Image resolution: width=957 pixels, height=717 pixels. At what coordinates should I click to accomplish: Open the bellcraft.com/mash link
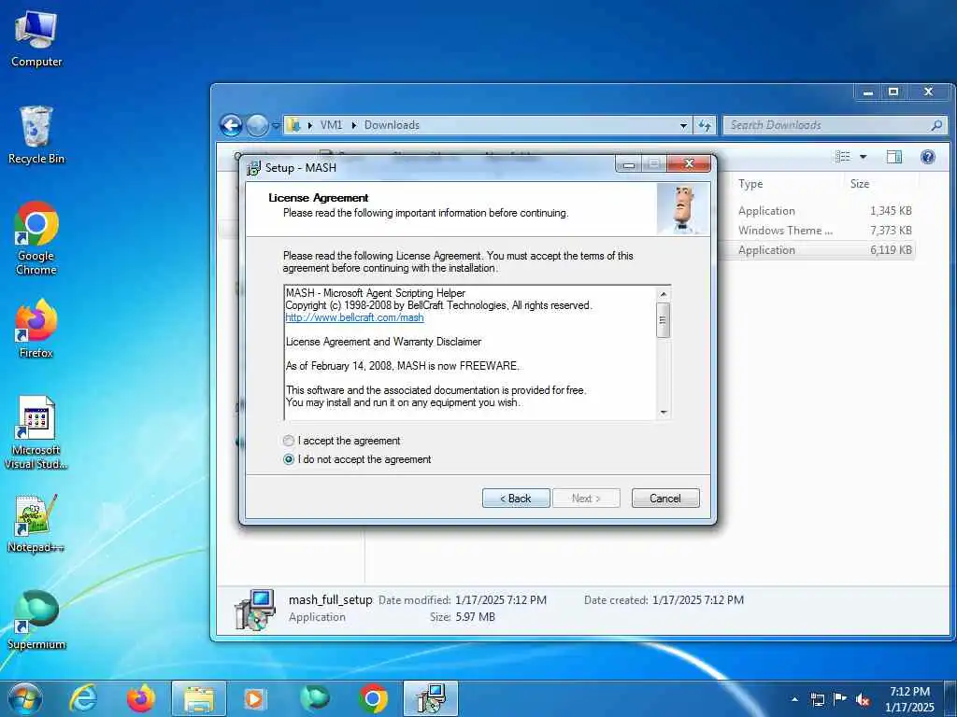coord(354,317)
